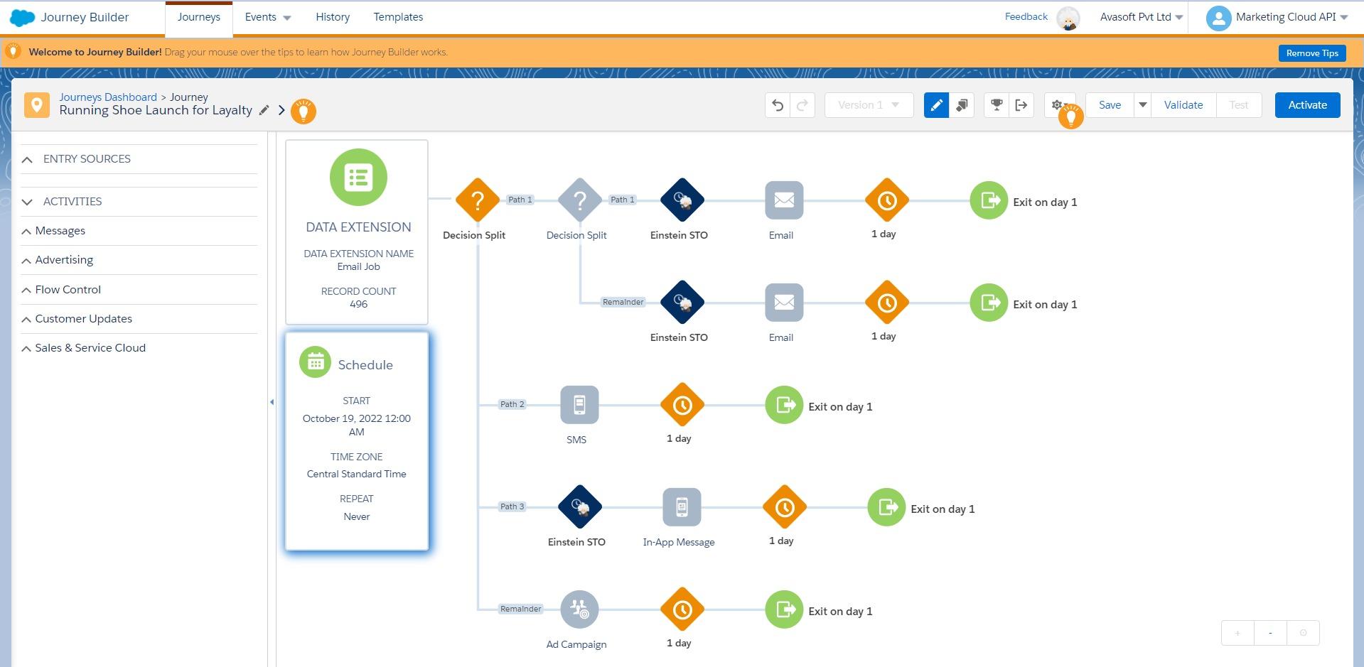The width and height of the screenshot is (1364, 667).
Task: Click Remove Tips button
Action: click(1312, 53)
